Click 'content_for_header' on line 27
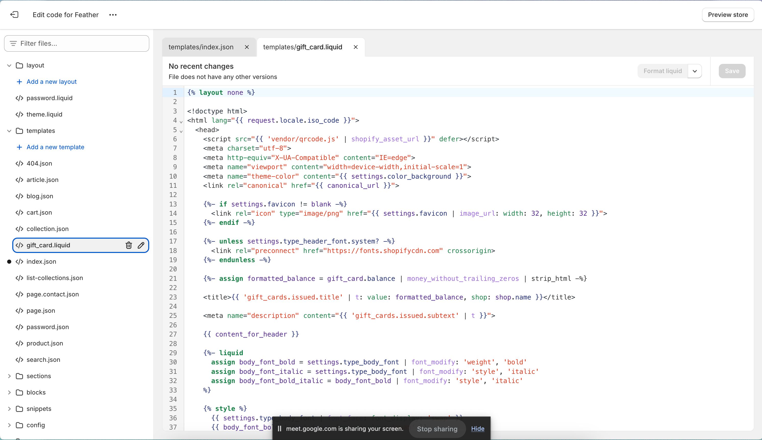This screenshot has height=440, width=762. 251,334
